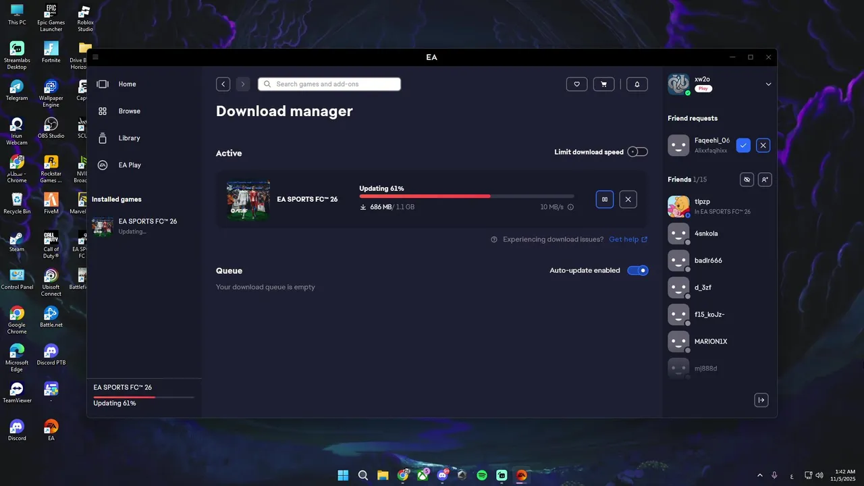864x486 pixels.
Task: Open Spotify from the taskbar
Action: 482,475
